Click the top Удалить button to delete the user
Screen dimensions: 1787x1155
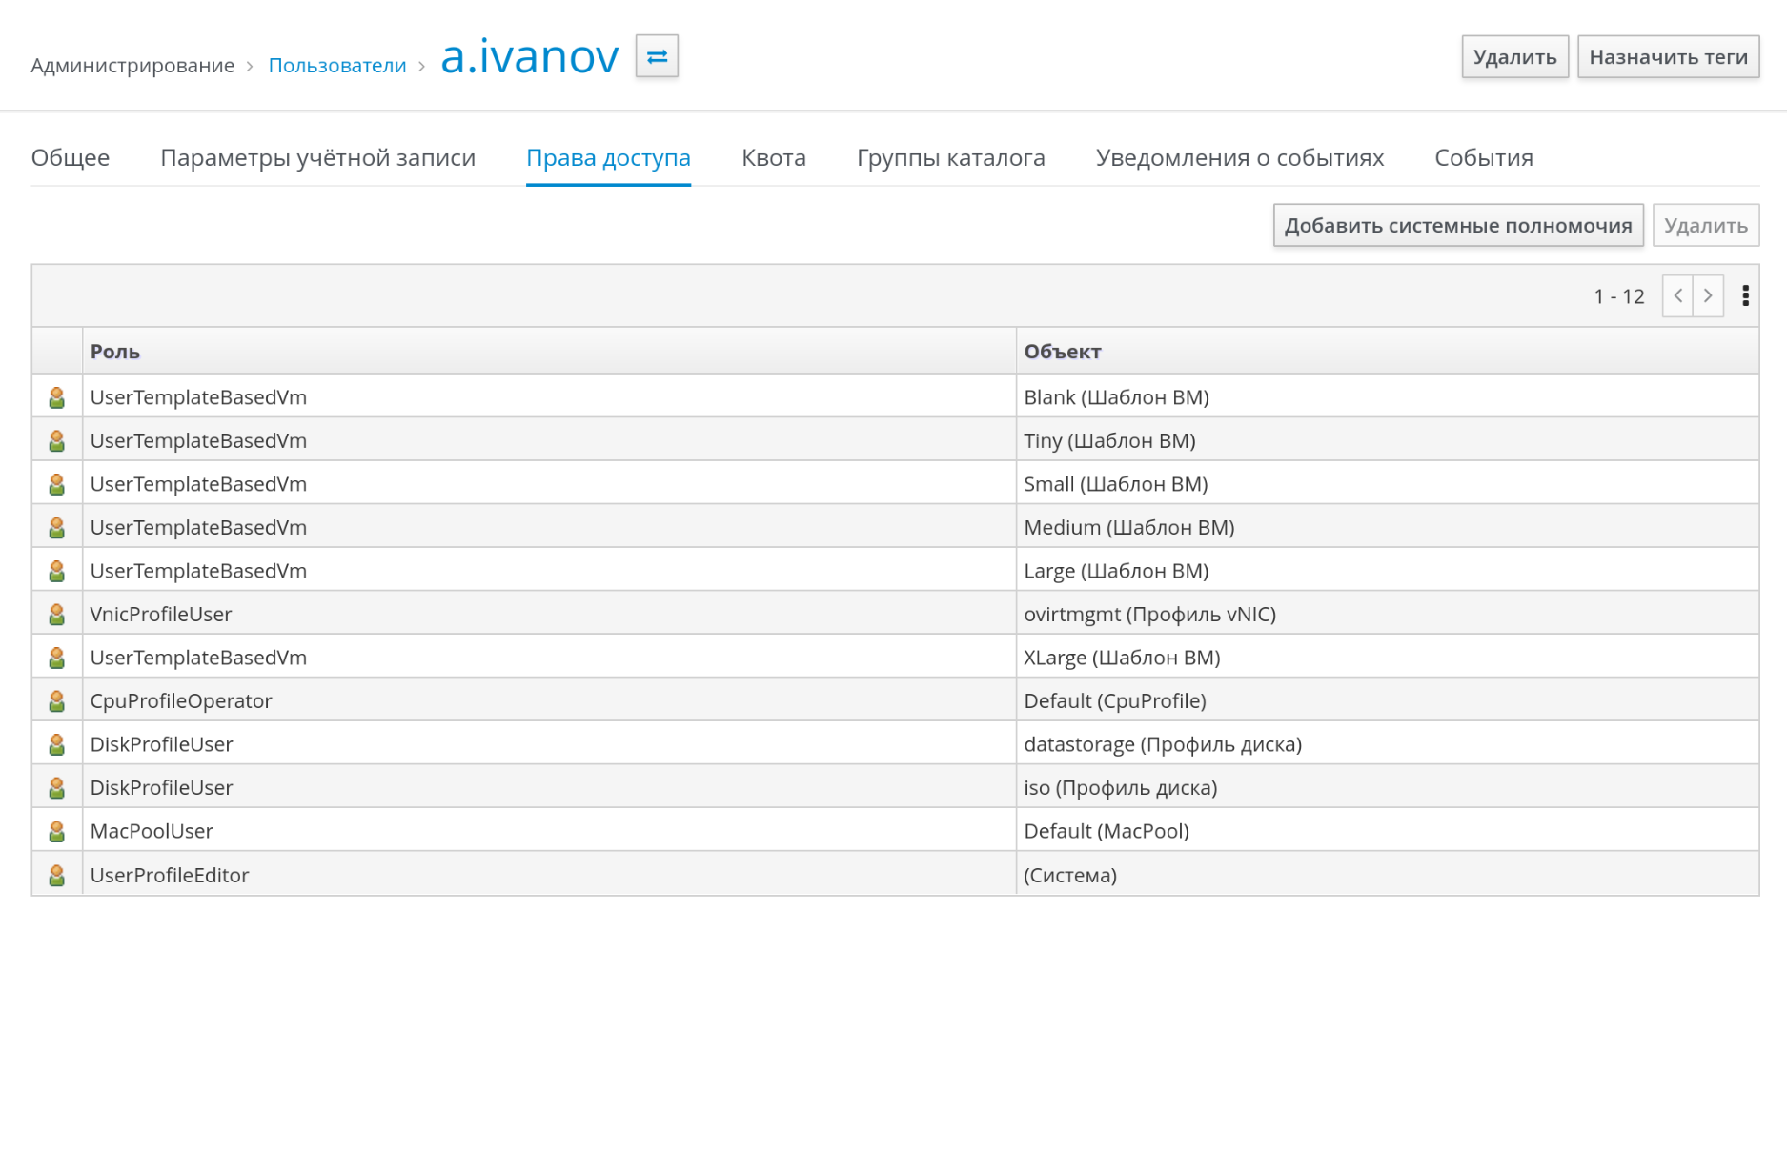coord(1513,57)
